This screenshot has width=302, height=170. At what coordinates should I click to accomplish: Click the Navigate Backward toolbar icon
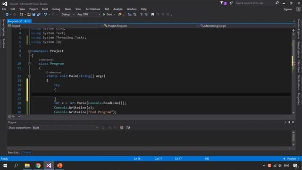pyautogui.click(x=7, y=15)
